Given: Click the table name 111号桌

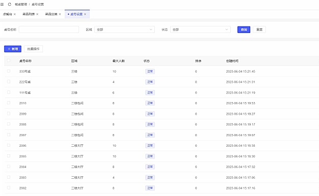Looking at the screenshot, I should point(25,92).
